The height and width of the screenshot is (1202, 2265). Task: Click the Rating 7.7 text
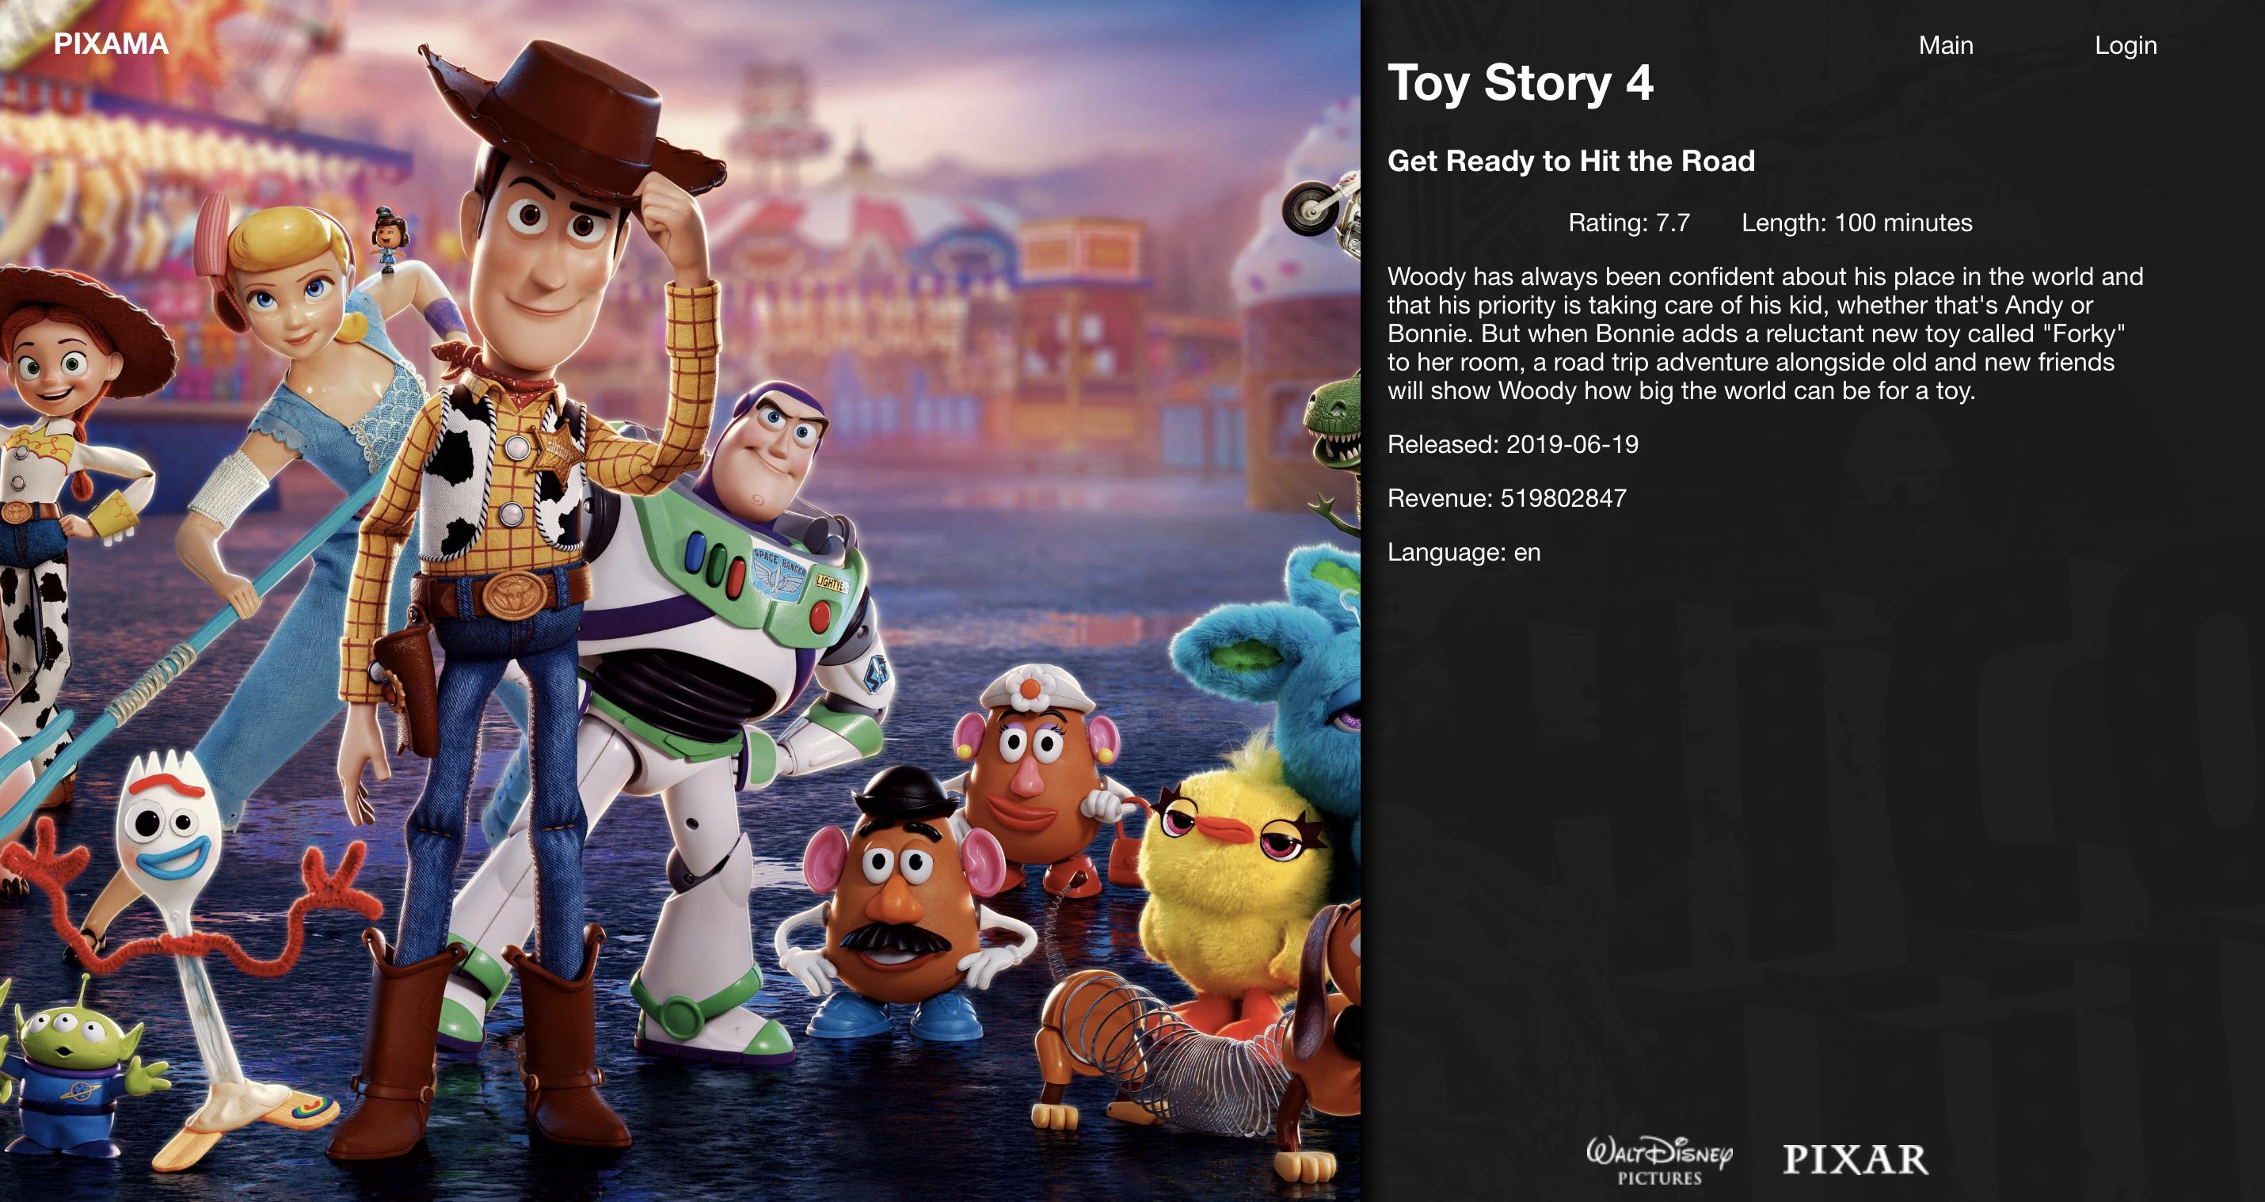pyautogui.click(x=1628, y=223)
